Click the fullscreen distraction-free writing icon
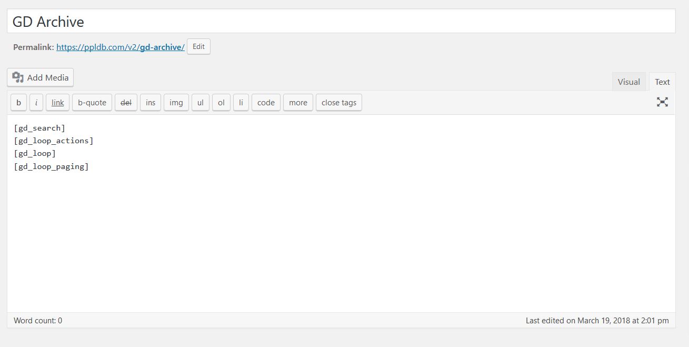 pos(662,102)
